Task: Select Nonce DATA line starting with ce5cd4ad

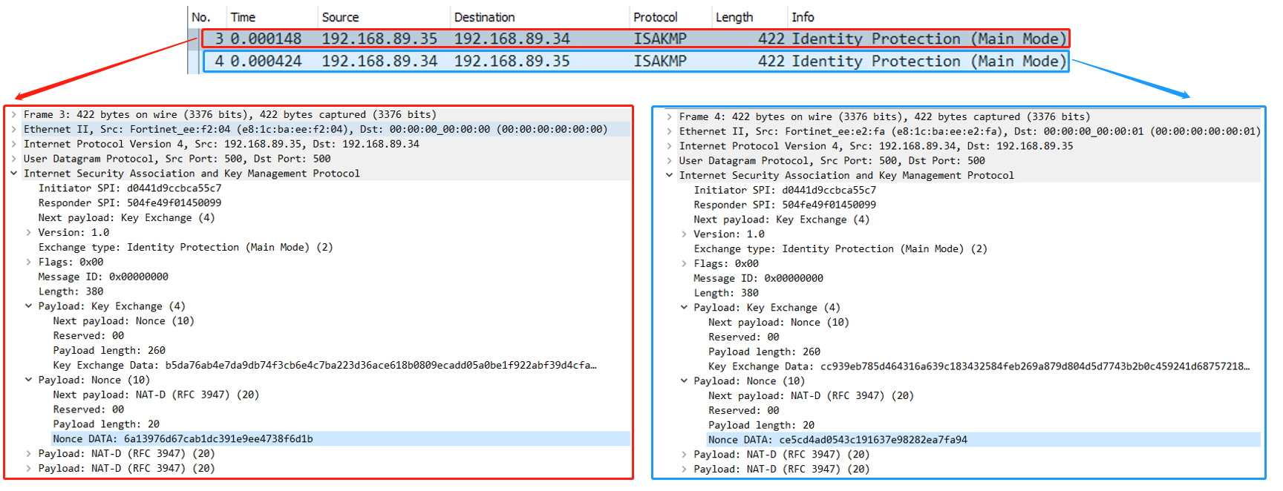Action: 838,440
